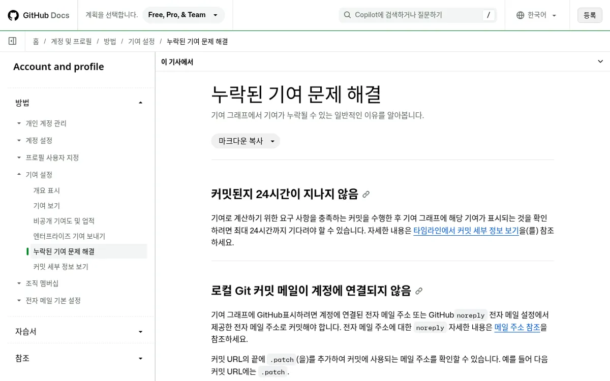Click the first noreply code snippet
Viewport: 610px width, 381px height.
(471, 315)
